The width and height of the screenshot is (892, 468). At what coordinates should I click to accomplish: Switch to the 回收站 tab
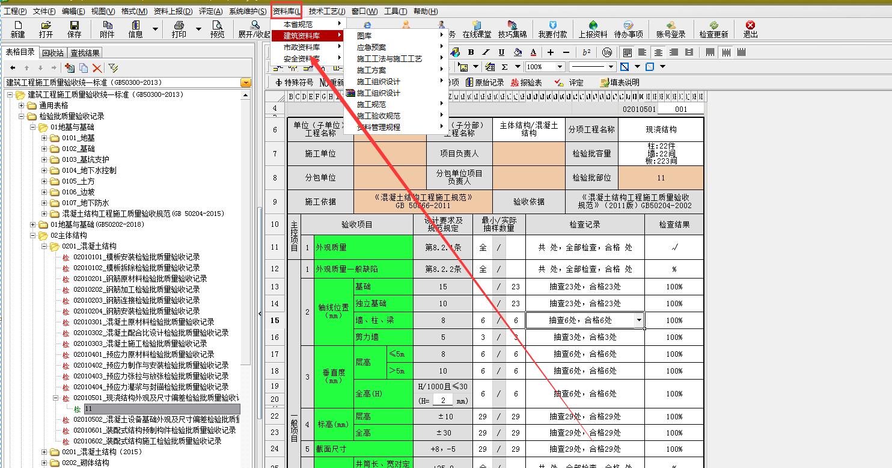click(x=52, y=53)
